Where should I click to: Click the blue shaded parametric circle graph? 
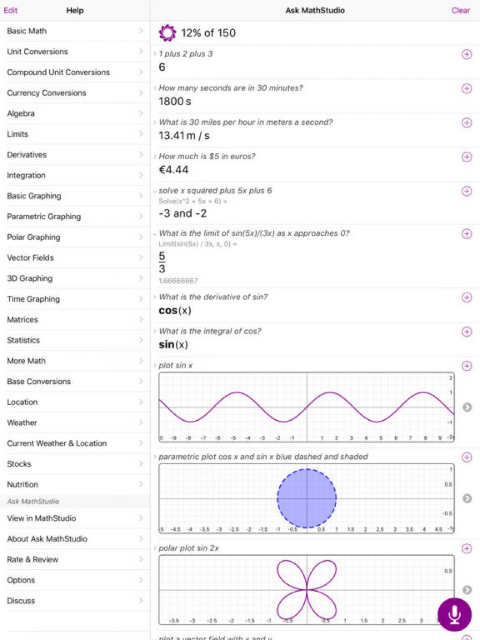tap(306, 498)
